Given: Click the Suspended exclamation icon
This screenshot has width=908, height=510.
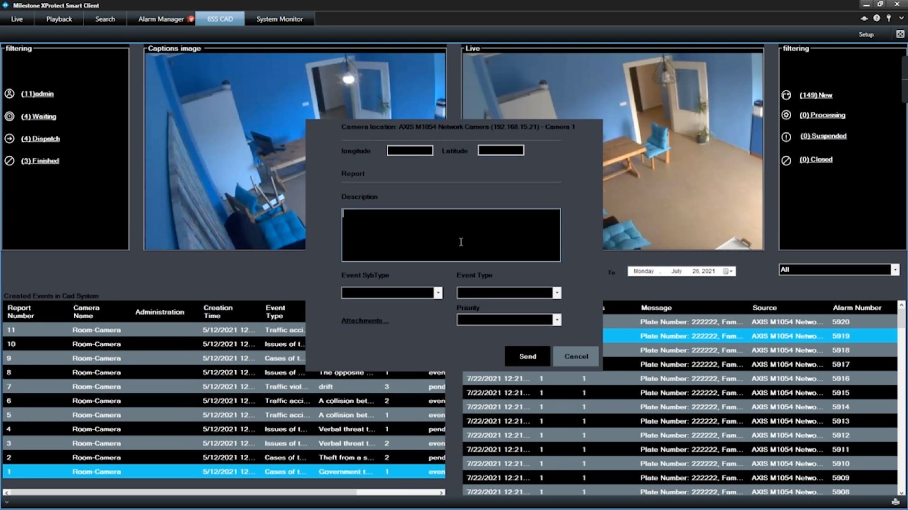Looking at the screenshot, I should click(786, 136).
